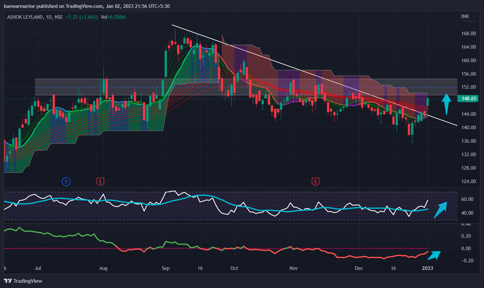This screenshot has width=484, height=288.
Task: Click the 136.00 price axis label
Action: click(469, 141)
